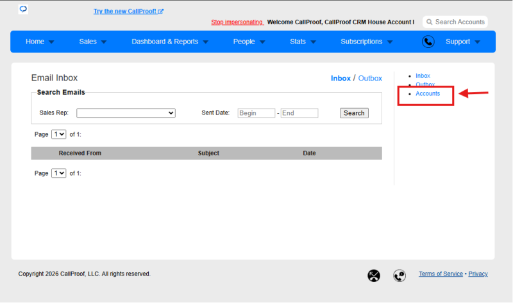513x303 pixels.
Task: Click the CallProof logo icon
Action: coord(23,9)
